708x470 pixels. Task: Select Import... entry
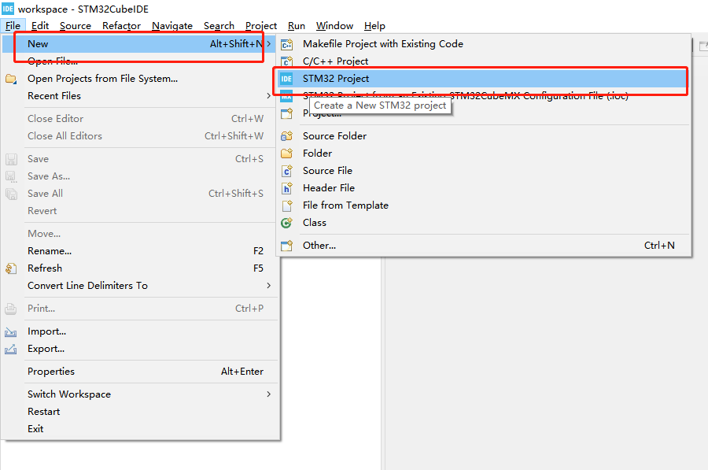click(x=140, y=331)
